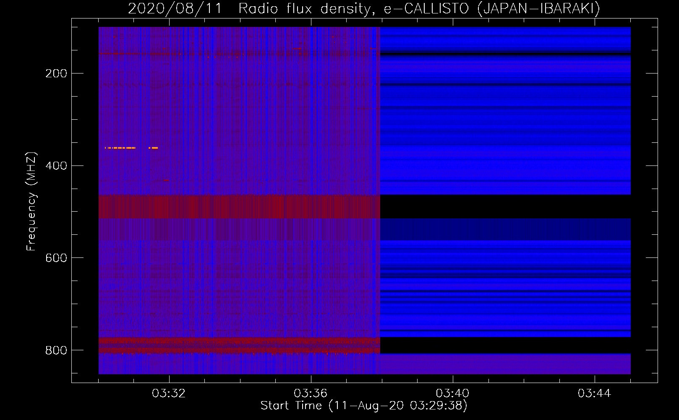
Task: Click the 03:32 time tick label
Action: (x=169, y=394)
